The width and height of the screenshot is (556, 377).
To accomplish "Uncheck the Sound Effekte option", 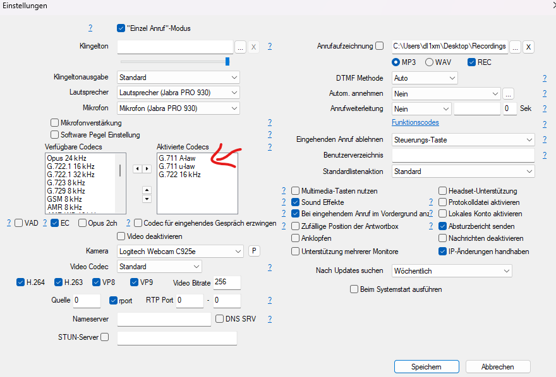I will click(x=296, y=202).
